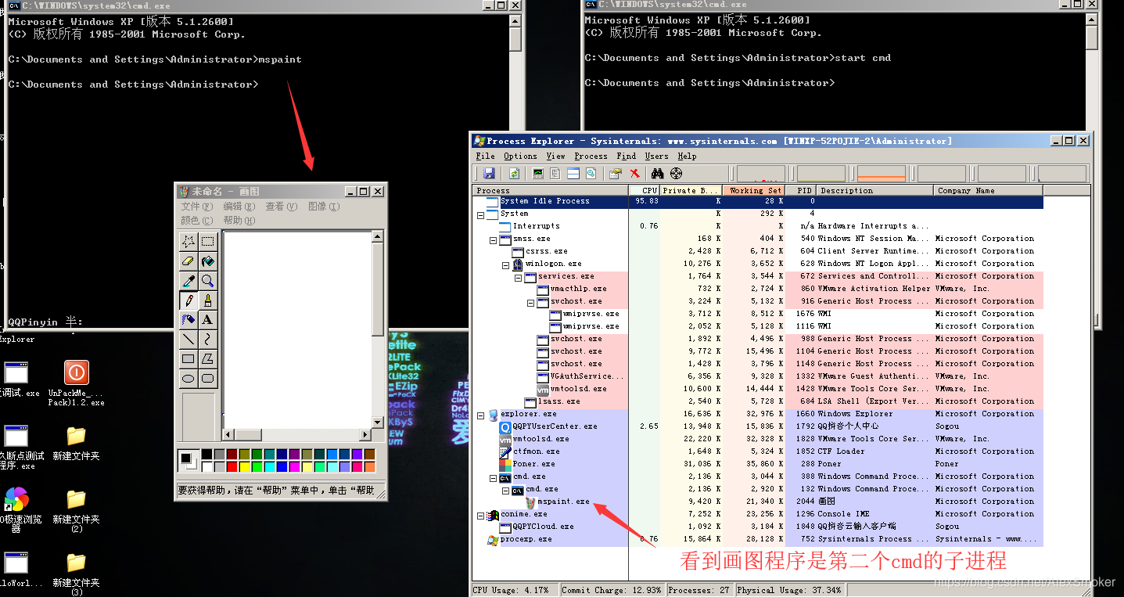Viewport: 1124px width, 597px height.
Task: Choose the Eraser tool in Paint
Action: [x=188, y=261]
